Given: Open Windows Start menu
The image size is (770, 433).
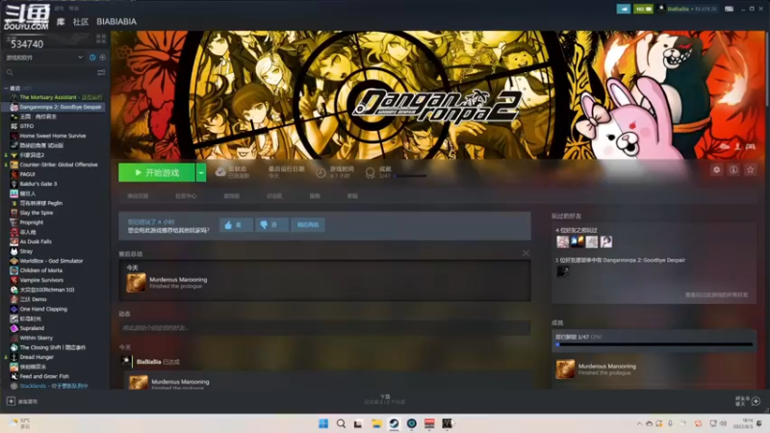Looking at the screenshot, I should point(323,423).
